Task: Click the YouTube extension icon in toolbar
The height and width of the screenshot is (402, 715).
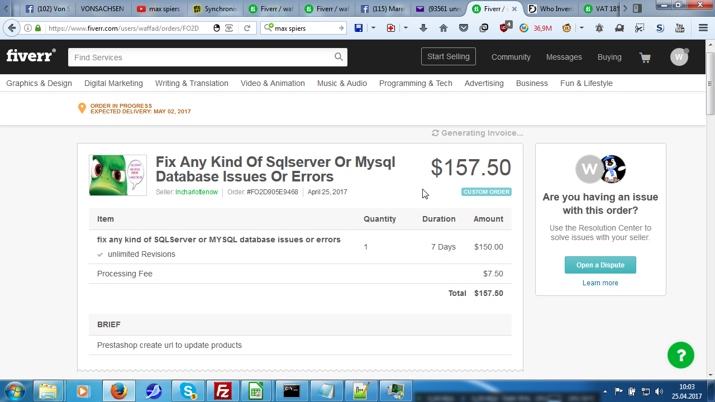Action: pos(680,28)
